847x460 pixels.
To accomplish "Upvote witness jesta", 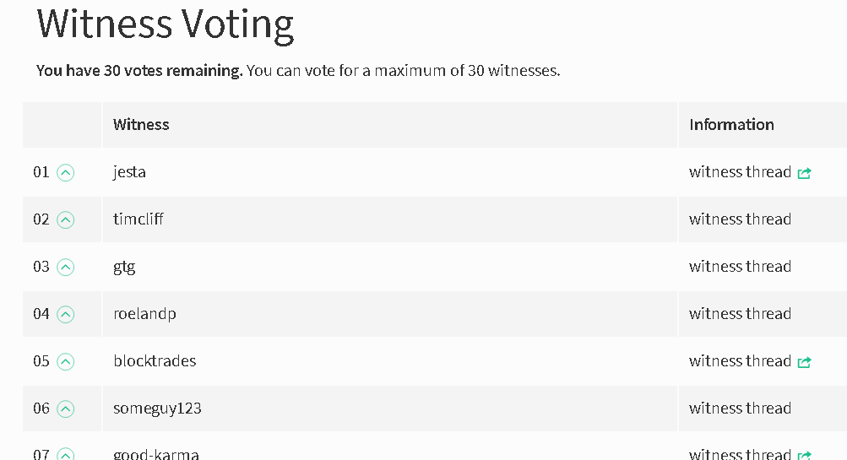I will [x=65, y=173].
